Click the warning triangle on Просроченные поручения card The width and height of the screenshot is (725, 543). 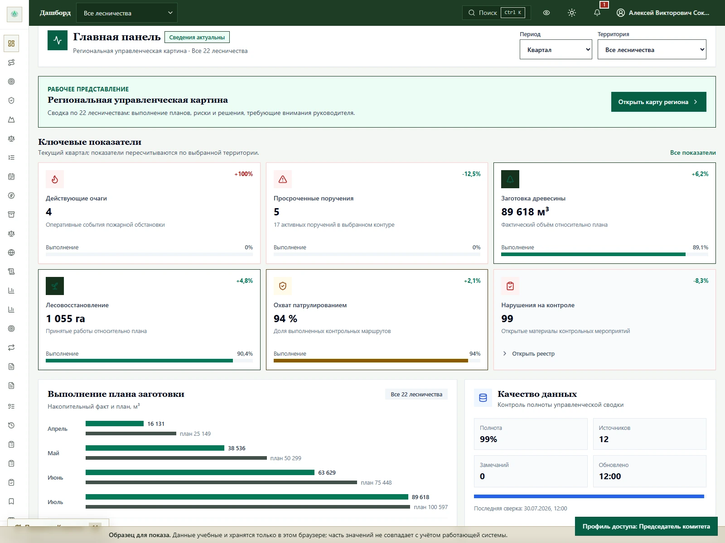click(283, 179)
